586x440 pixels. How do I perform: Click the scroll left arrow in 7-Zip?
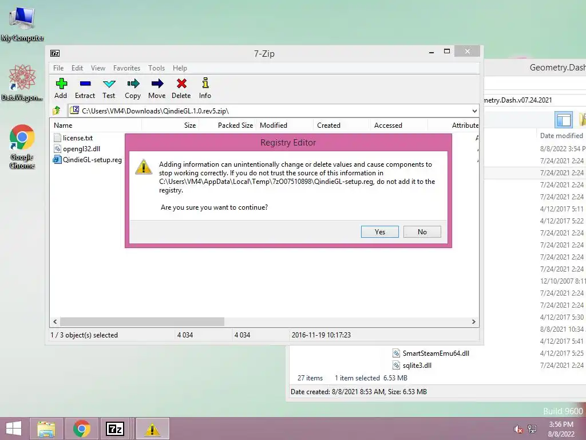click(56, 322)
